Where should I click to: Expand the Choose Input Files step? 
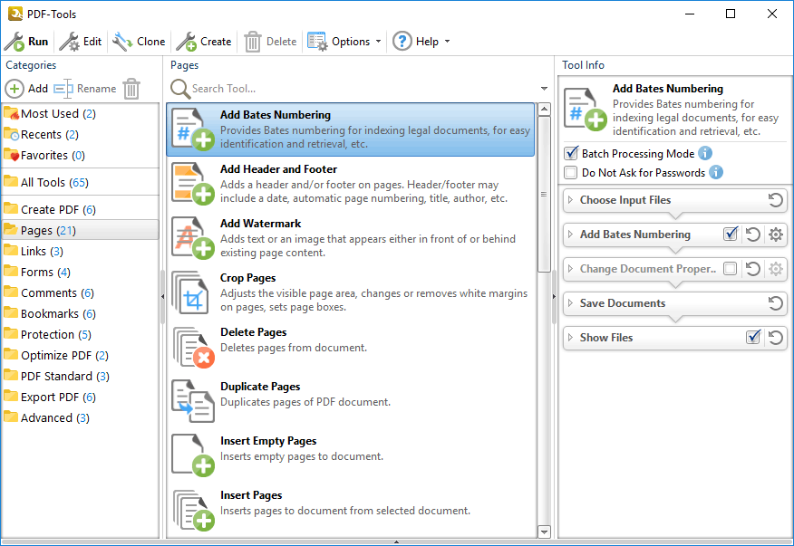[x=571, y=200]
